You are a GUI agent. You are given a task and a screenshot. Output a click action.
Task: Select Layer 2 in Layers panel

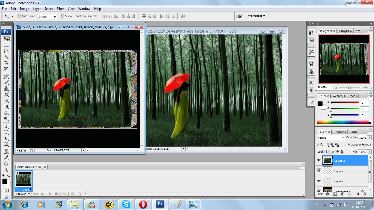[346, 171]
